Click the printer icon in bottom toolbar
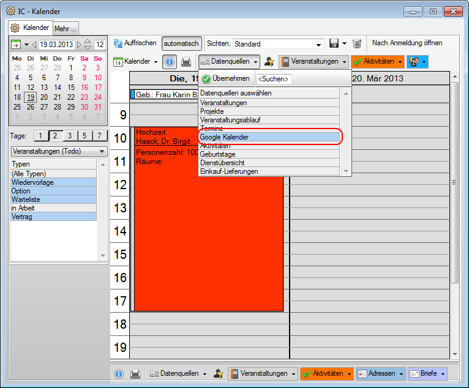Viewport: 469px width, 388px height. coord(135,374)
